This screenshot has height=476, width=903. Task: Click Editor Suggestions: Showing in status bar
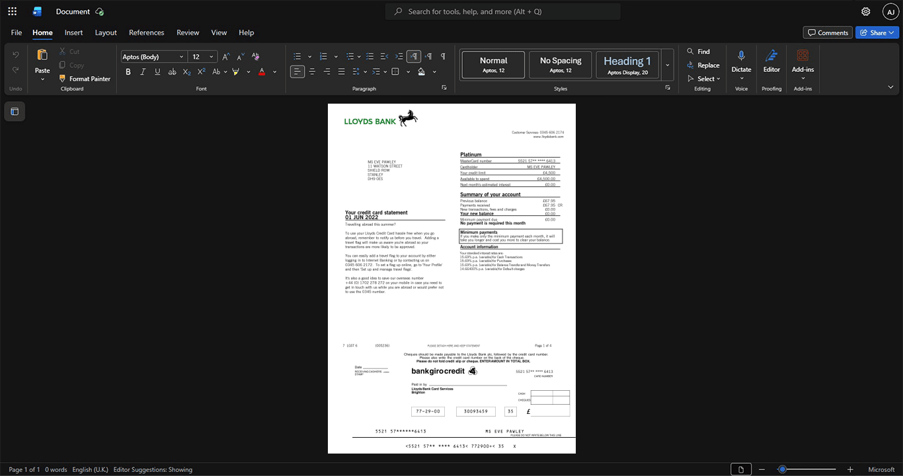click(153, 469)
